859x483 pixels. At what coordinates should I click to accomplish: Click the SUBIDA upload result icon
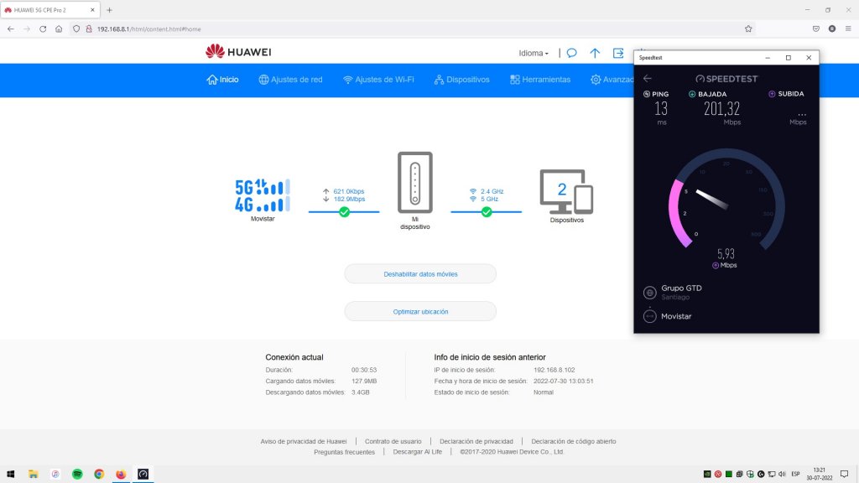pos(772,94)
